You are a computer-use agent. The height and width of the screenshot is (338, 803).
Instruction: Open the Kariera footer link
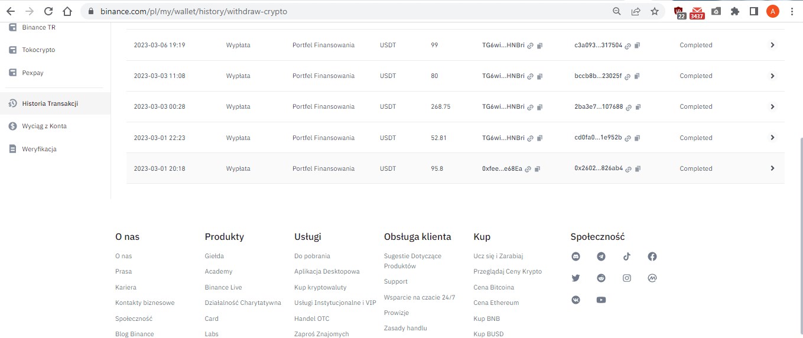tap(126, 287)
